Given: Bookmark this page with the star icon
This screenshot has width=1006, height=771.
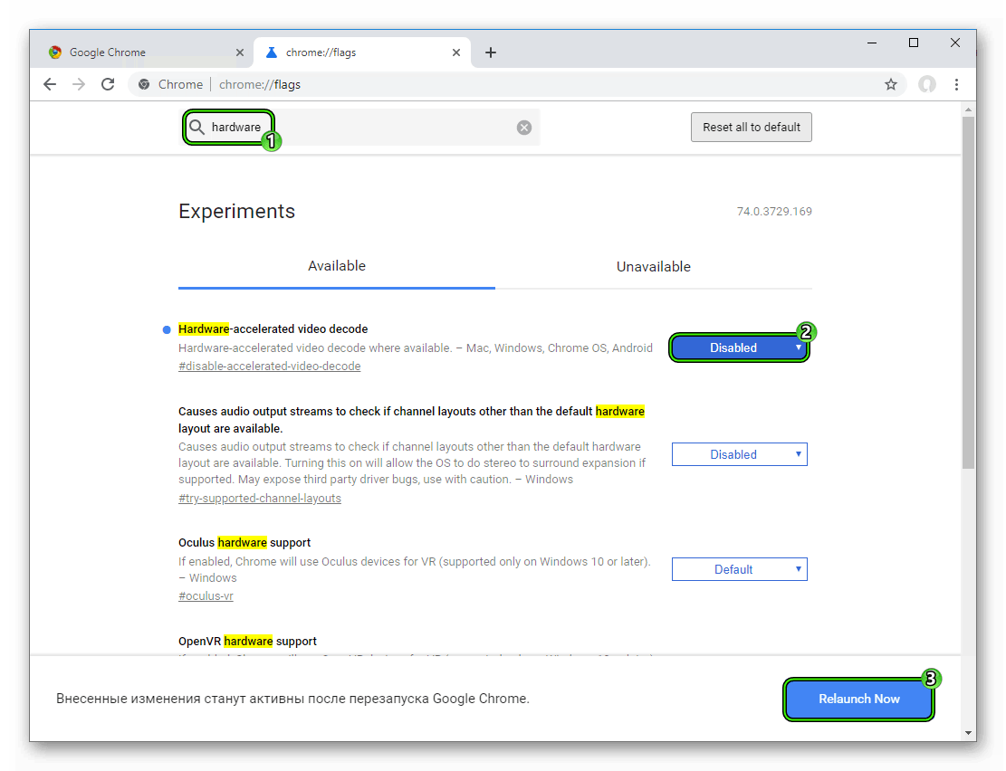Looking at the screenshot, I should (890, 84).
